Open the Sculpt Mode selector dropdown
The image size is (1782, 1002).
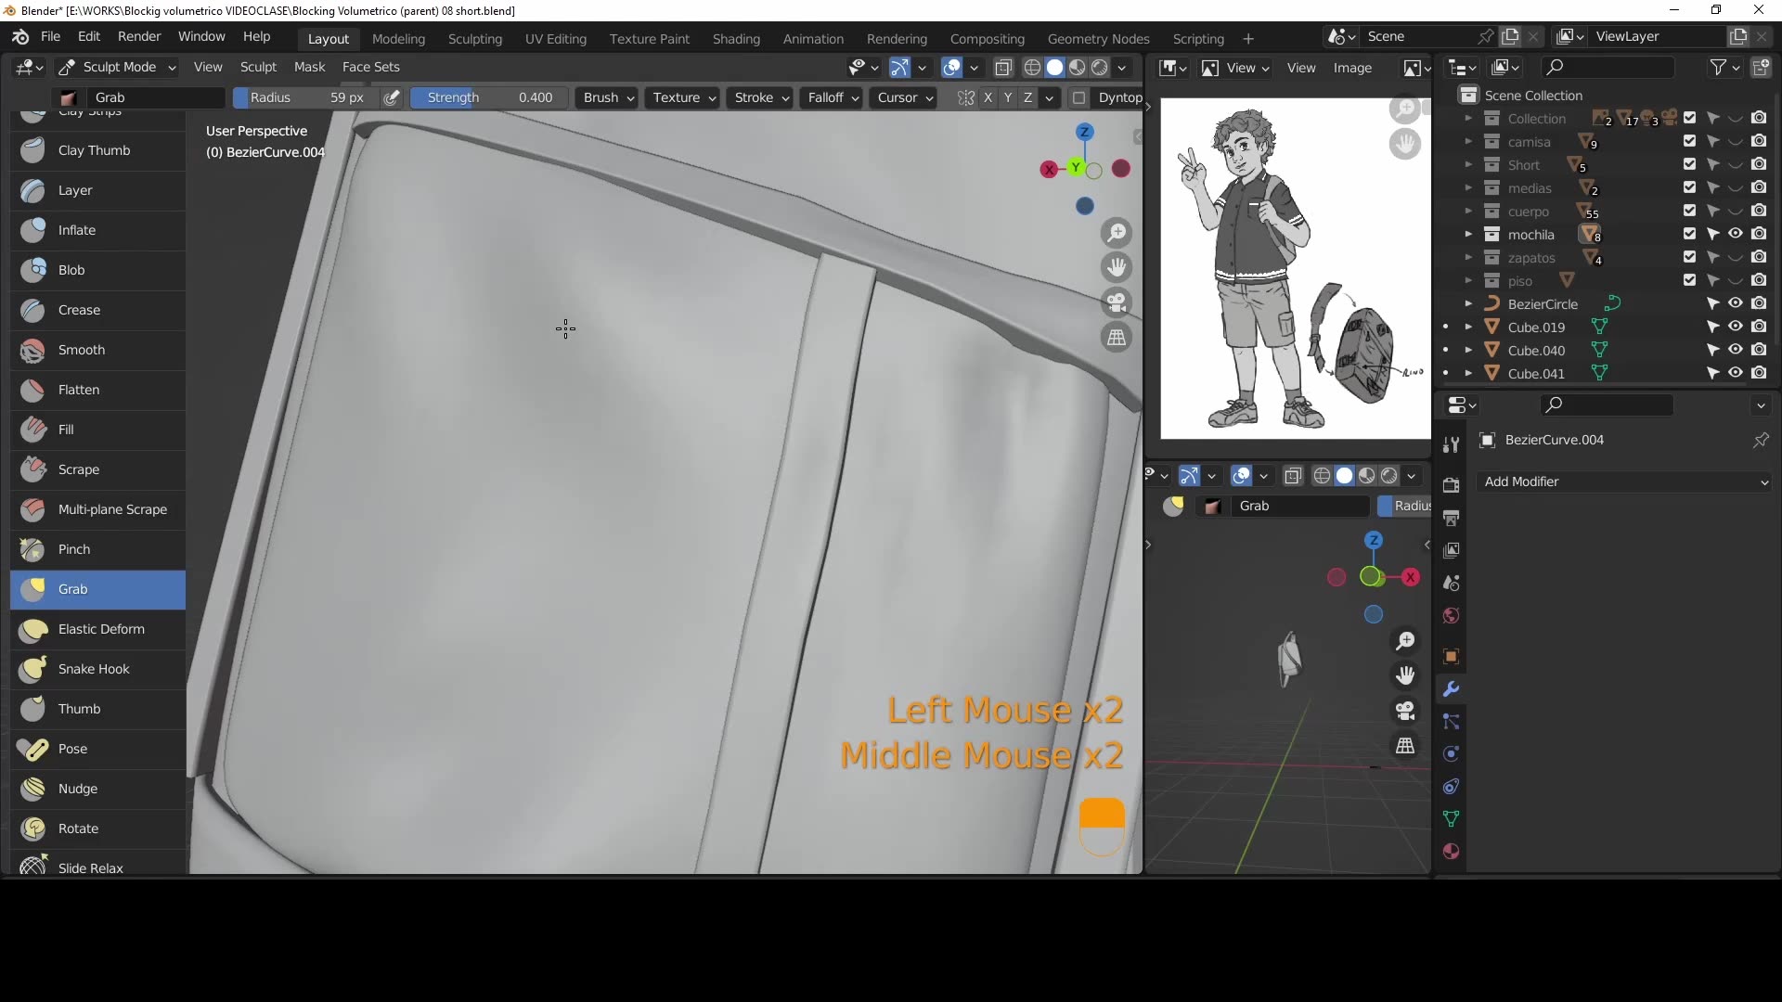(118, 67)
